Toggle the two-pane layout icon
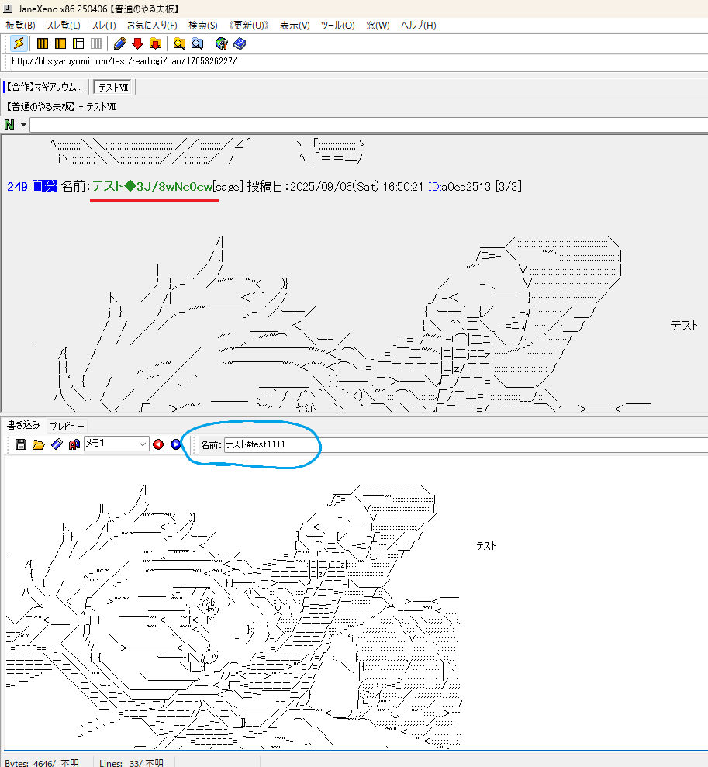 tap(60, 43)
